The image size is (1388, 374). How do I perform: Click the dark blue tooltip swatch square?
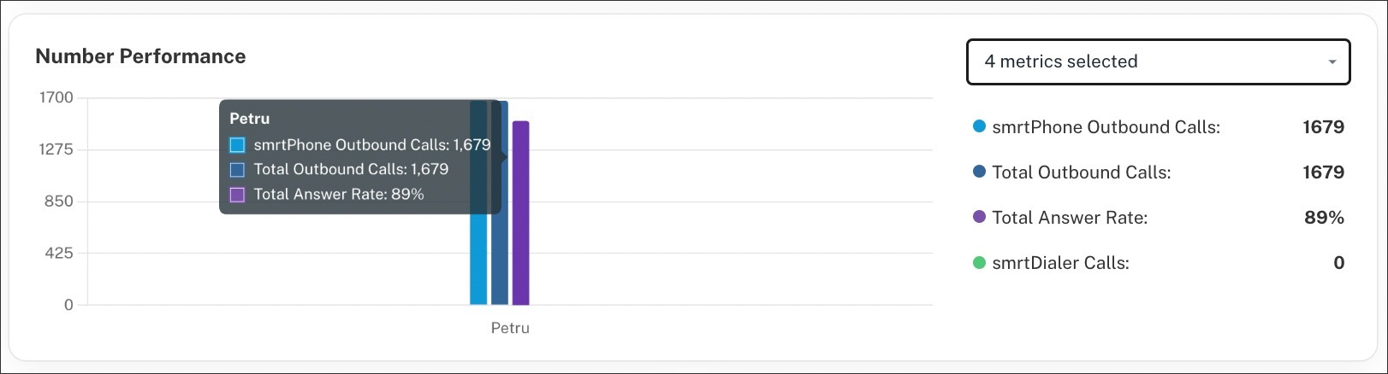click(x=238, y=170)
